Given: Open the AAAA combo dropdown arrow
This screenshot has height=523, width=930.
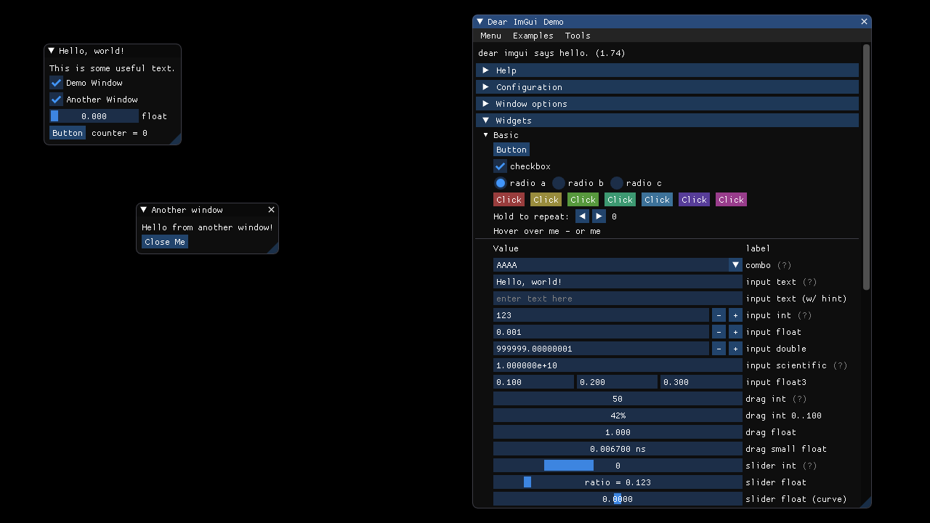Looking at the screenshot, I should [x=735, y=265].
